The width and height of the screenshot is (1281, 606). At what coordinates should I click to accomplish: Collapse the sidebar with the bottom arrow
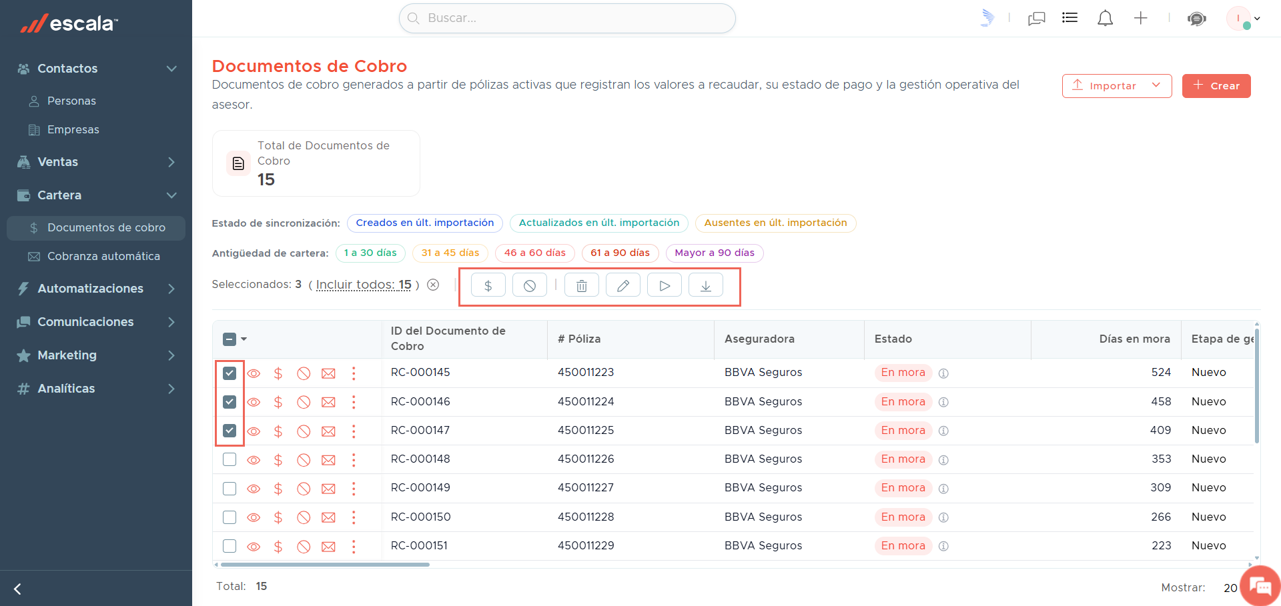pyautogui.click(x=18, y=589)
